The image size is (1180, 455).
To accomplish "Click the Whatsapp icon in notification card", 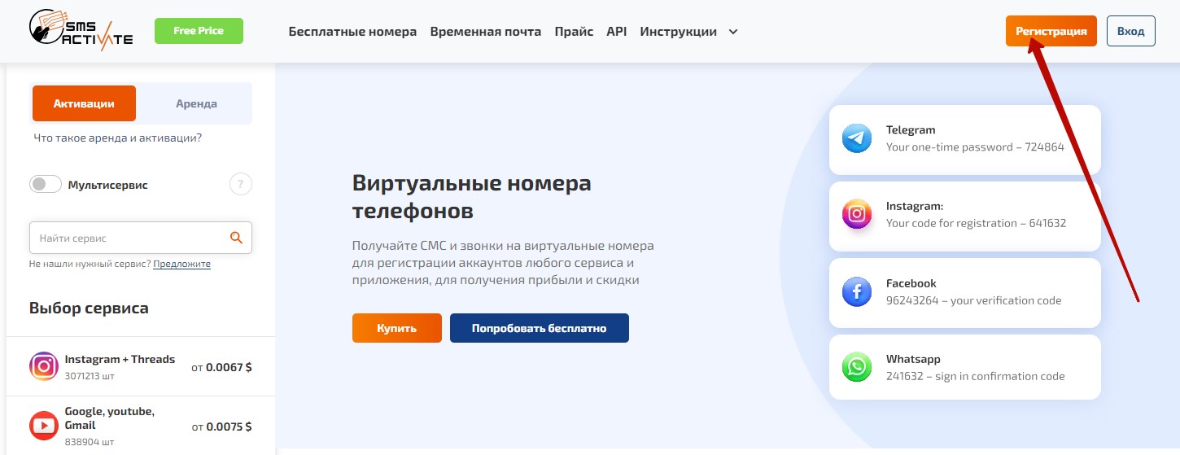I will click(857, 367).
